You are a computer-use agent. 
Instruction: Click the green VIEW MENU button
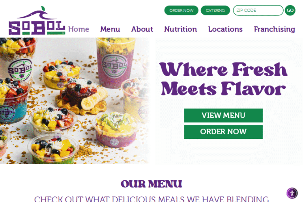[x=223, y=116]
